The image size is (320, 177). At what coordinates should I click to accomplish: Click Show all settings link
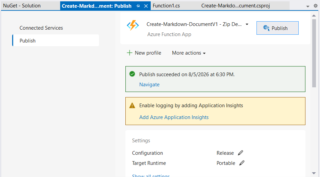(151, 176)
